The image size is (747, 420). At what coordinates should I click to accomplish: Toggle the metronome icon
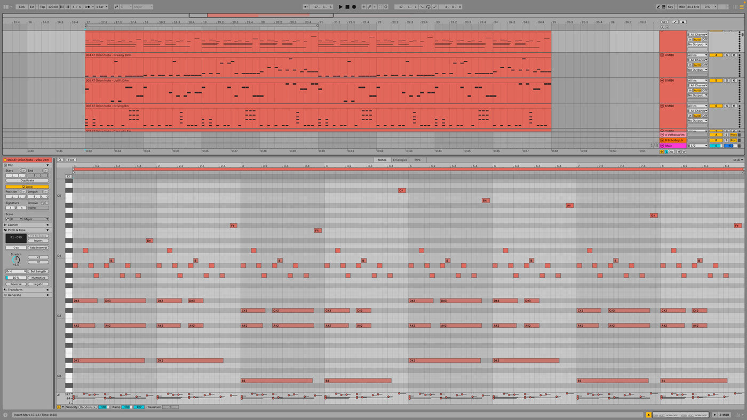point(86,7)
